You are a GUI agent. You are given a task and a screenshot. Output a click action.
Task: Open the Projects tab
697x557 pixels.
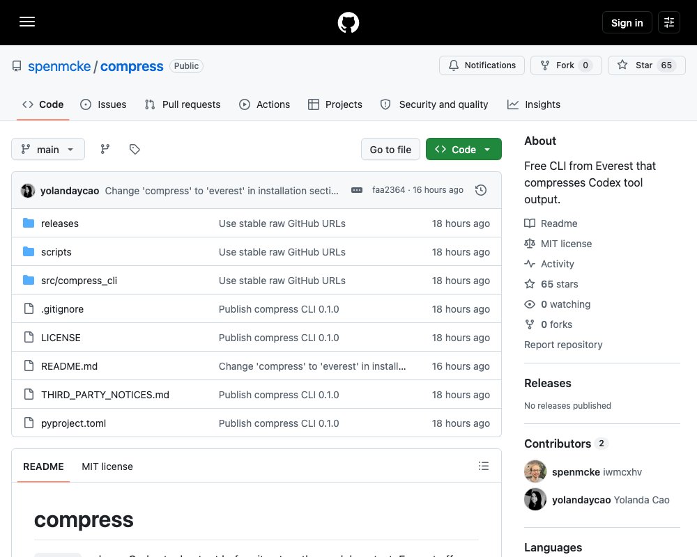[335, 104]
